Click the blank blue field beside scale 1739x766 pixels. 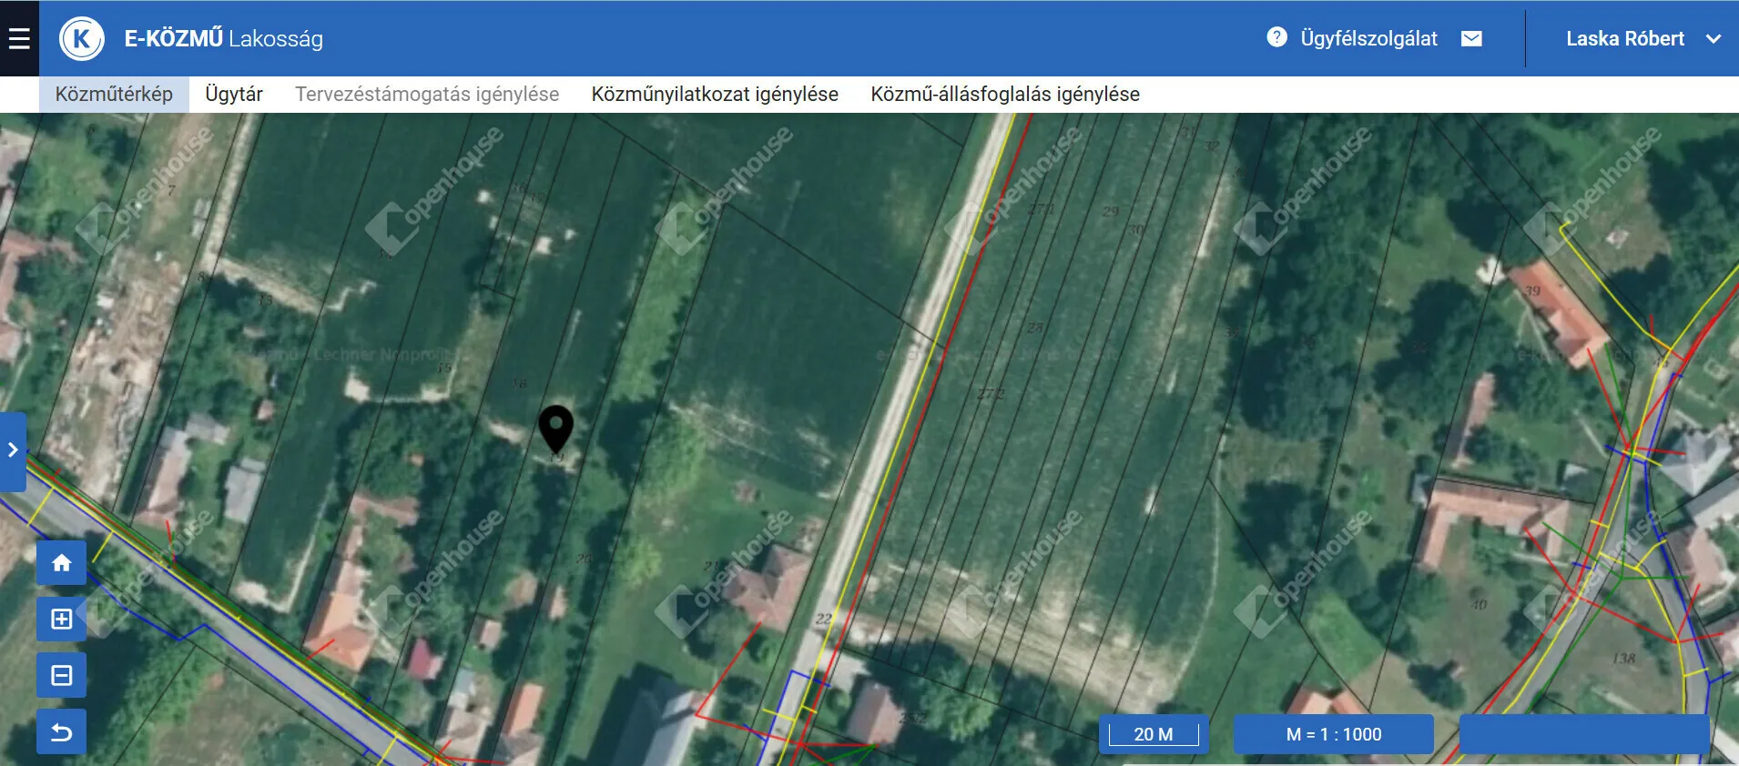coord(1584,734)
